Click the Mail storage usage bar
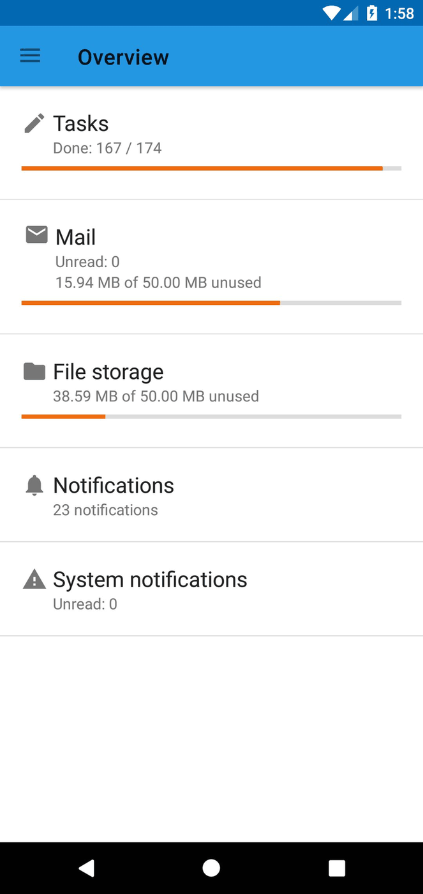This screenshot has height=894, width=423. pyautogui.click(x=211, y=303)
